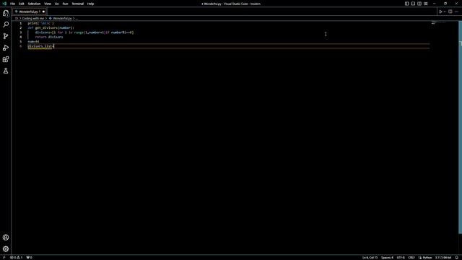Place cursor on get_divisors function definition line
462x260 pixels.
(x=51, y=27)
